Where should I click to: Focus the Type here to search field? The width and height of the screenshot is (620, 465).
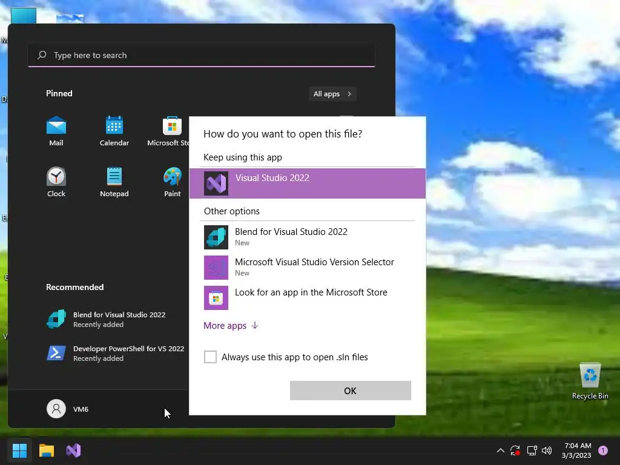(202, 55)
